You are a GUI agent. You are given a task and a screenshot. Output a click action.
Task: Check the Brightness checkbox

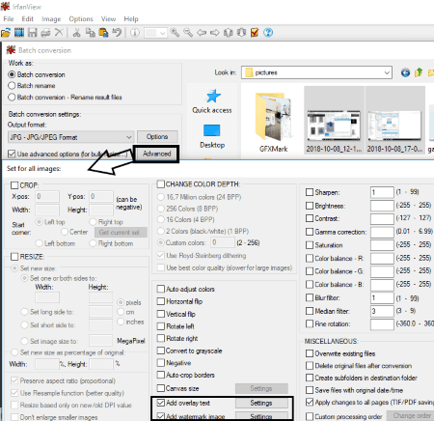(x=310, y=206)
